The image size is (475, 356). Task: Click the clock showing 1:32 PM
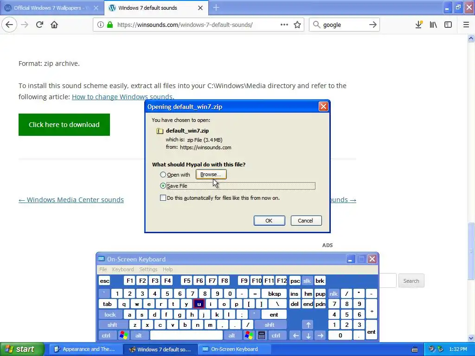pyautogui.click(x=458, y=349)
